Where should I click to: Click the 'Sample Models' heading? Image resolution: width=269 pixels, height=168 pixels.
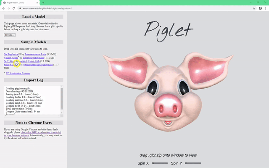click(x=34, y=42)
